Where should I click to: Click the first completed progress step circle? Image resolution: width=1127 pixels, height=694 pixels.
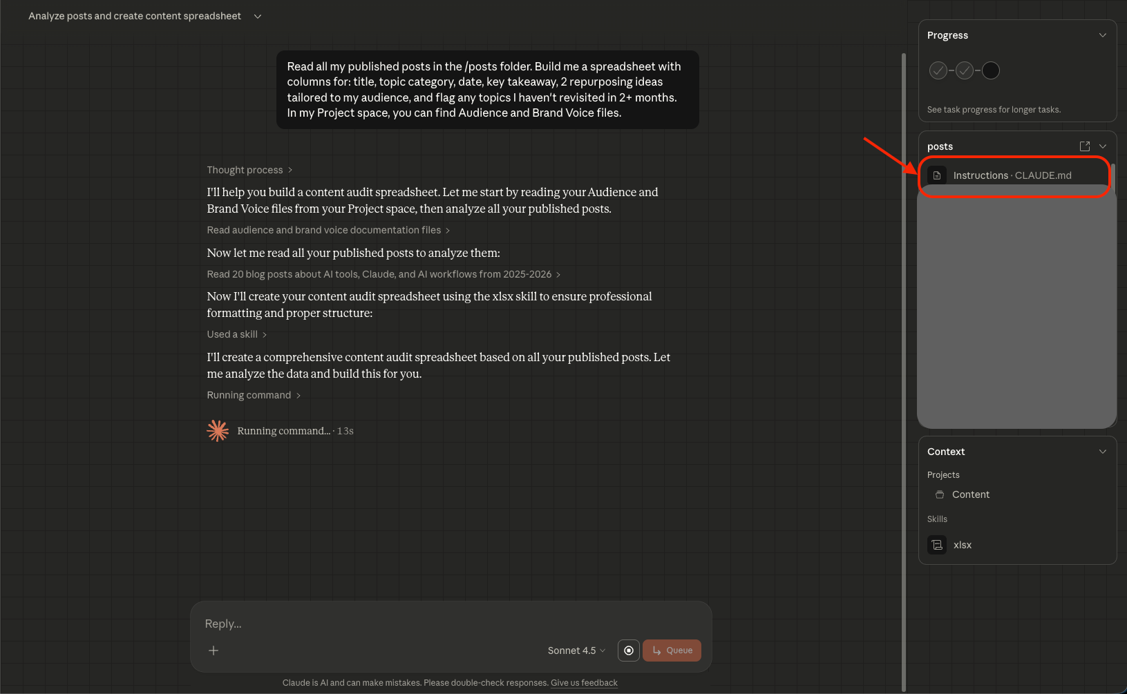coord(938,70)
